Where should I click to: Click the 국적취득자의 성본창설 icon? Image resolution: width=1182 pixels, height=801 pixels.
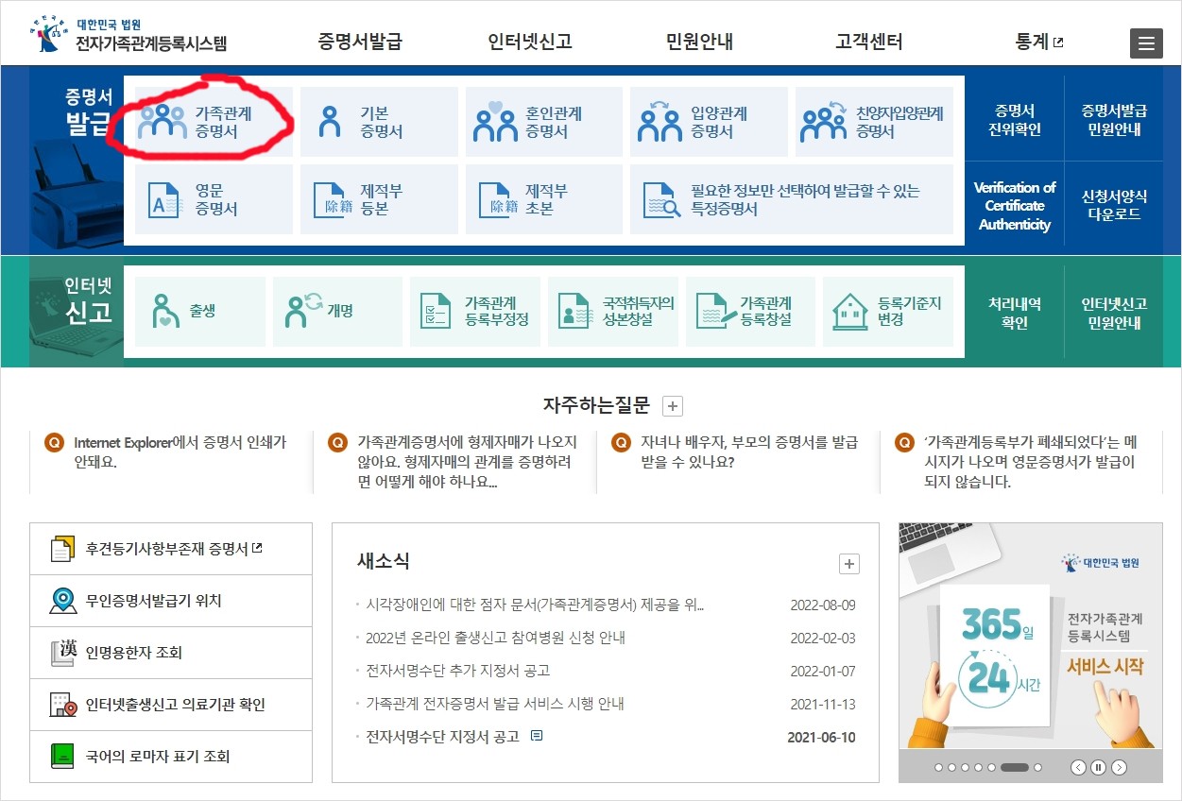(574, 311)
